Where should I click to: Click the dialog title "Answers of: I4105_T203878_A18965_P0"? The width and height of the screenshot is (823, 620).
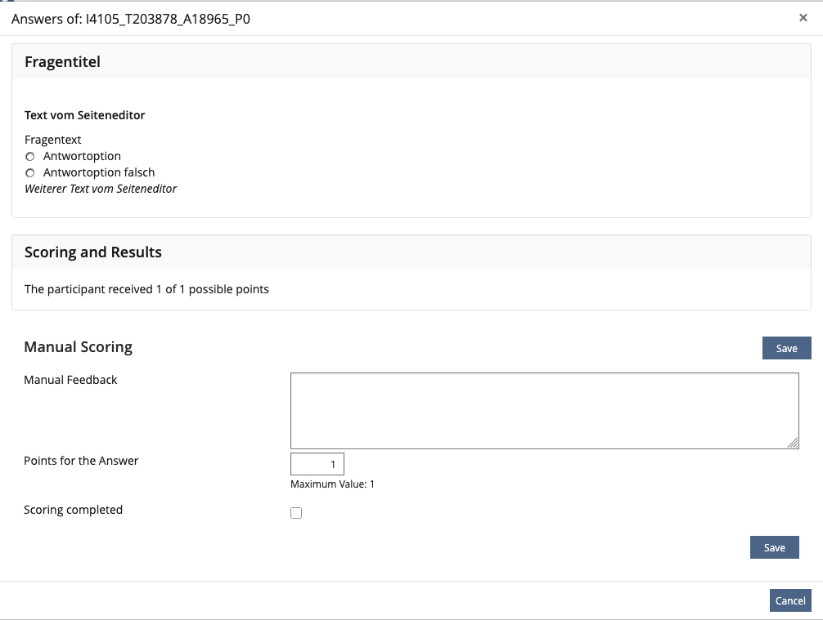point(131,17)
